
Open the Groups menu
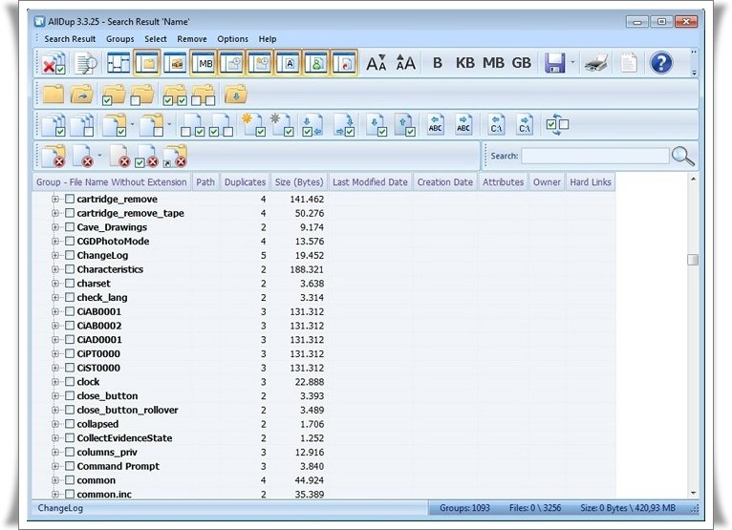click(120, 39)
